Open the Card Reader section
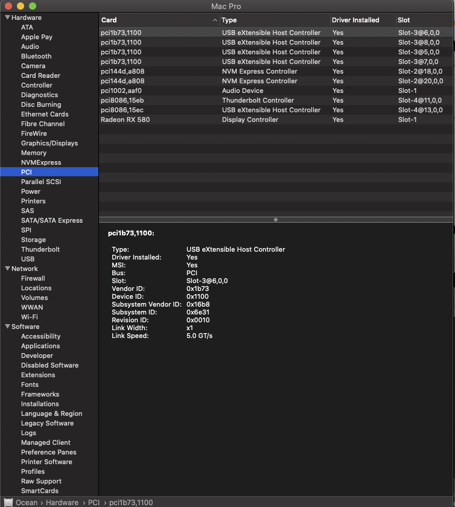This screenshot has height=507, width=455. (40, 75)
